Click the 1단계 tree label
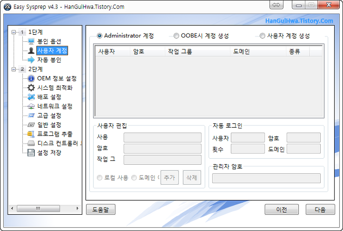 click(35, 32)
